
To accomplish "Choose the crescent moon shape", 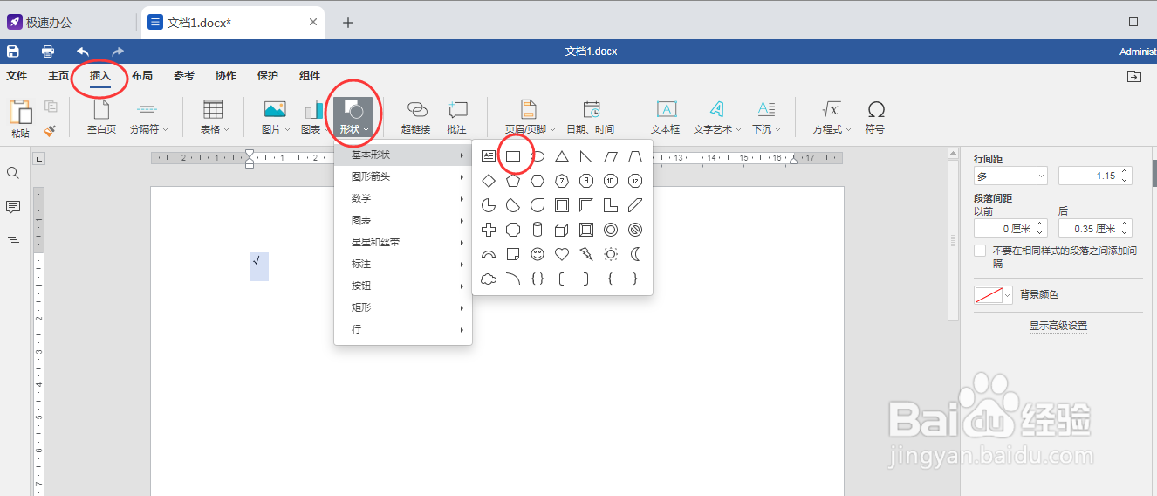I will click(x=635, y=254).
